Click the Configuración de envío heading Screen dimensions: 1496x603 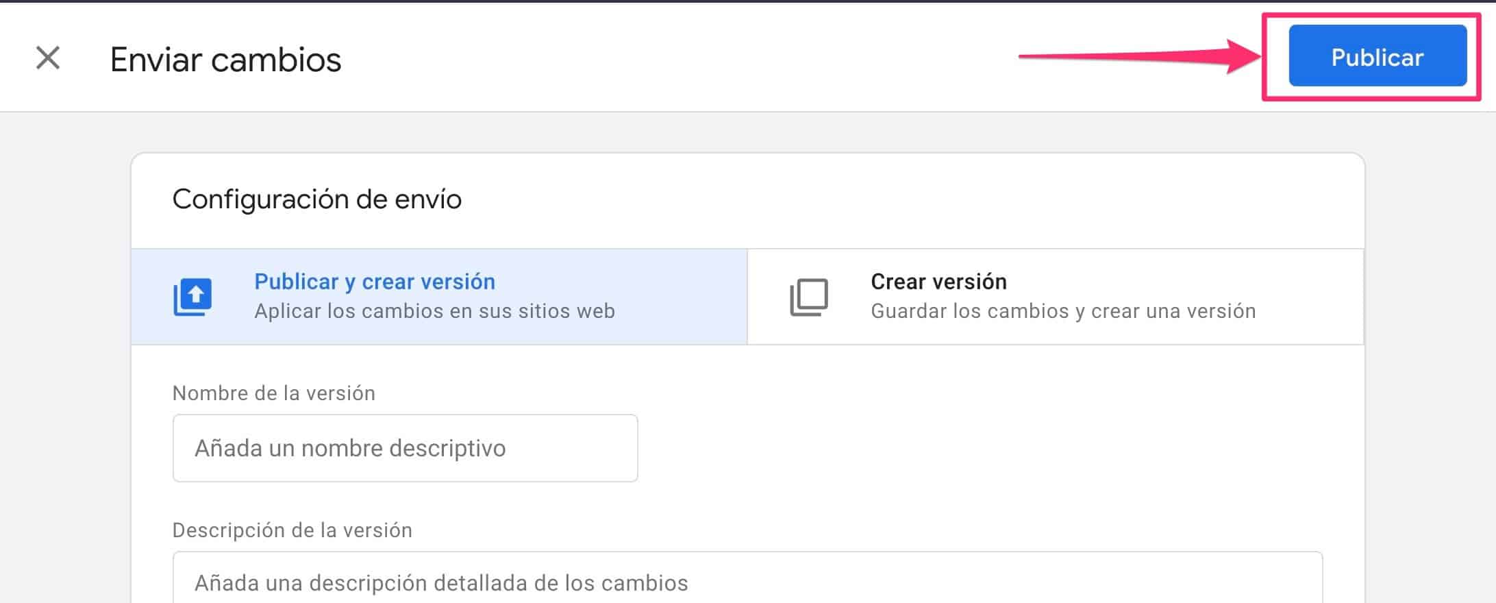(x=317, y=199)
